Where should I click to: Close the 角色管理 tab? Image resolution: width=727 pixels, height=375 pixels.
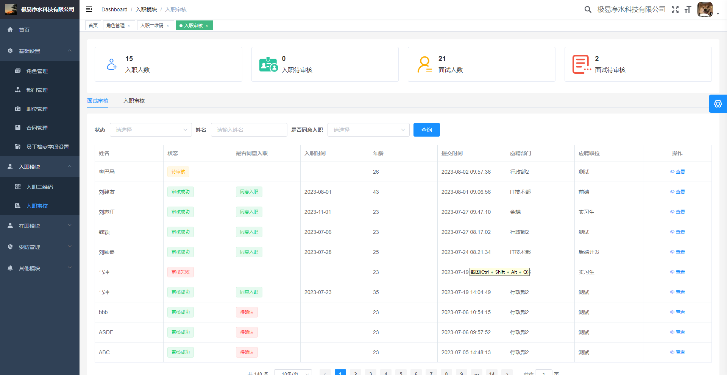[x=129, y=26]
